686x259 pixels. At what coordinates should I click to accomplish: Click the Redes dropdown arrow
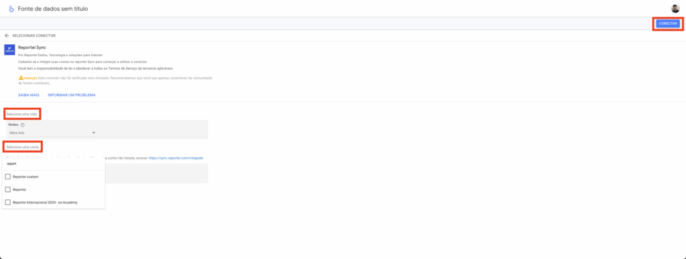(94, 133)
